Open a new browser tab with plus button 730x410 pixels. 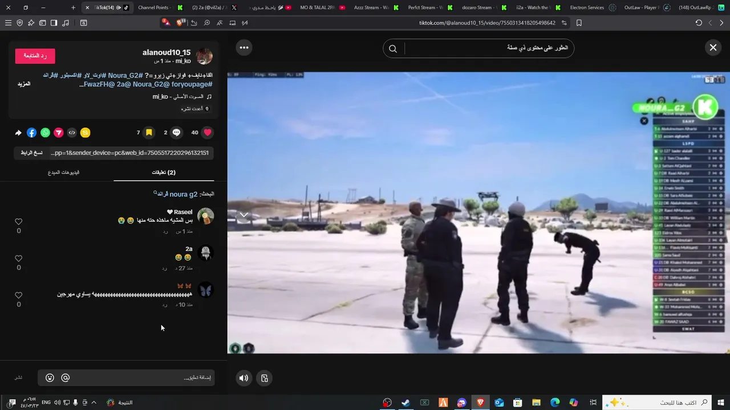(x=73, y=7)
